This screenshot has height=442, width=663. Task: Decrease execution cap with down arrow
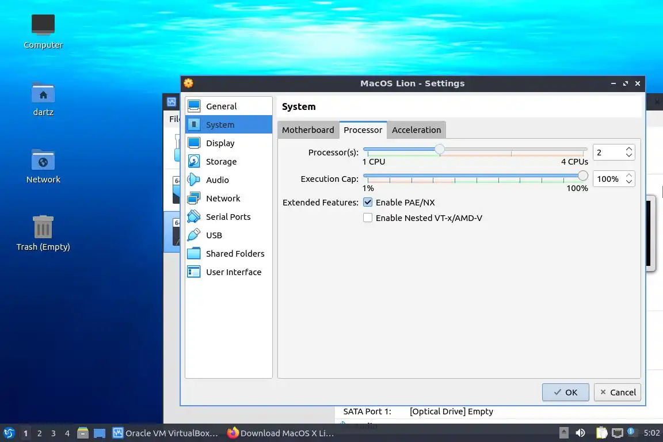629,181
